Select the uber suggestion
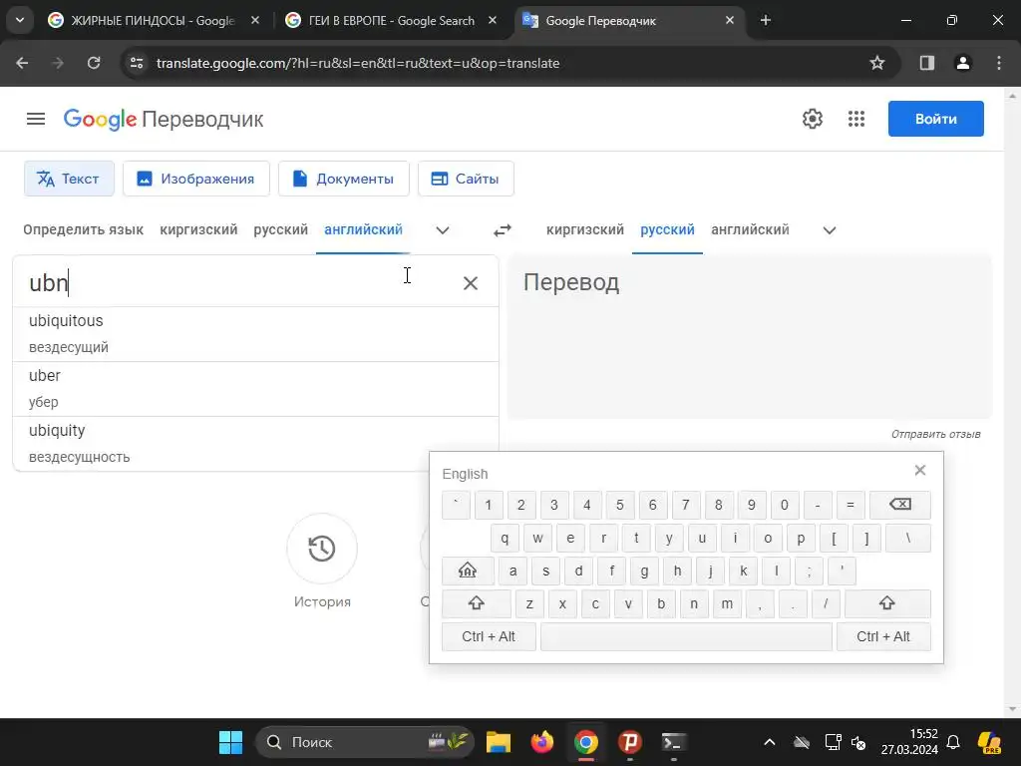This screenshot has width=1021, height=766. pyautogui.click(x=255, y=389)
